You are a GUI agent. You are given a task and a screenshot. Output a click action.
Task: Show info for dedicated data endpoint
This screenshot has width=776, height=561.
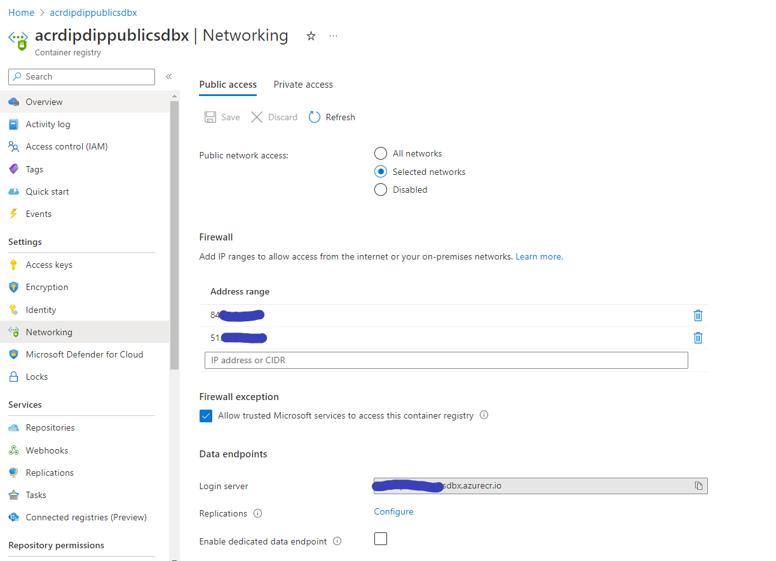point(337,541)
